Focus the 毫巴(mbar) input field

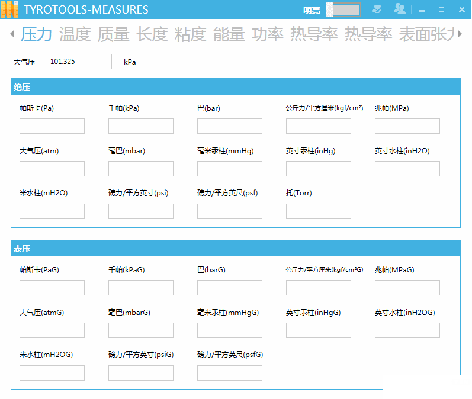[x=141, y=169]
